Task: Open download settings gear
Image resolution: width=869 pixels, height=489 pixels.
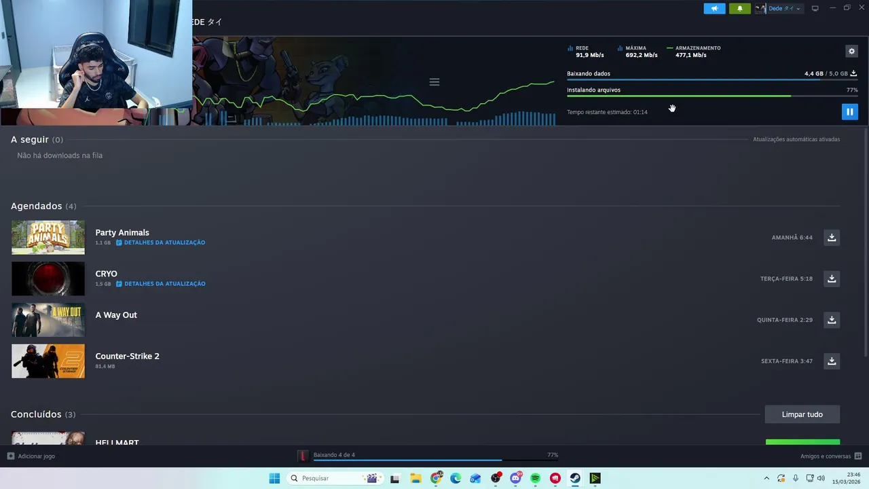Action: [851, 51]
